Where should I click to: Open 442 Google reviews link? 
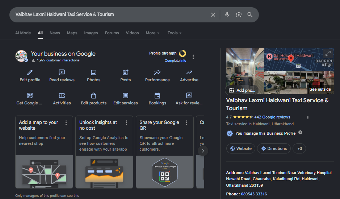272,117
